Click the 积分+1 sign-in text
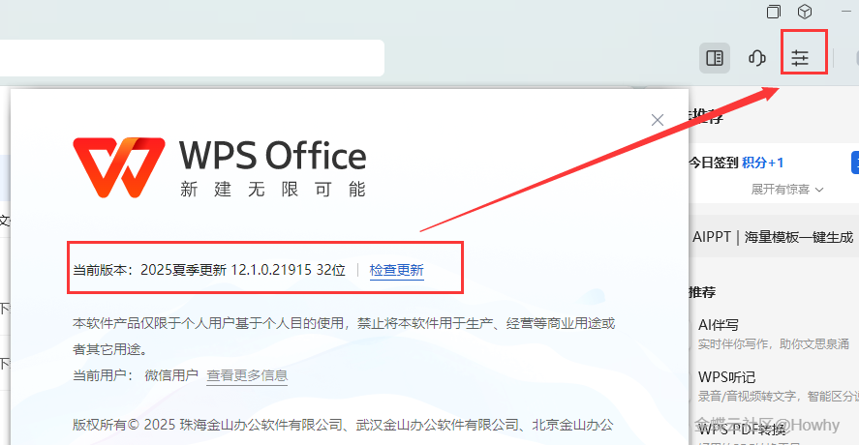Image resolution: width=859 pixels, height=445 pixels. (762, 163)
